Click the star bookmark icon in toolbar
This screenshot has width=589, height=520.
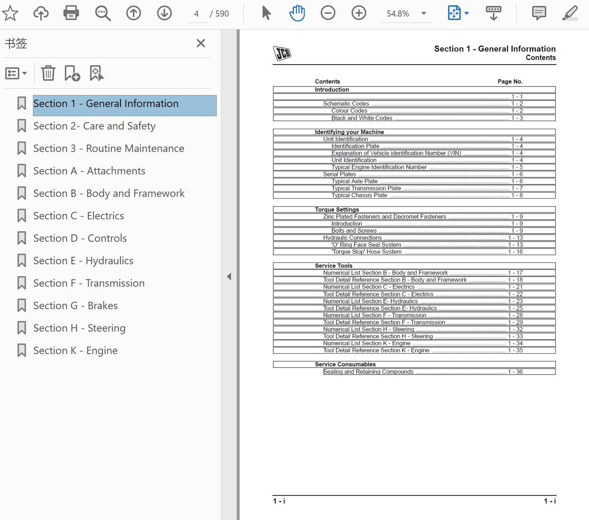click(10, 13)
